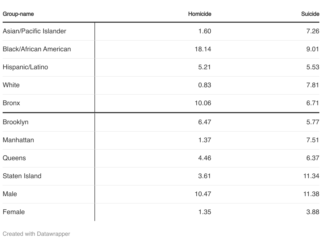Viewport: 322px width, 240px height.
Task: Click the 18.14 homicide value
Action: 203,49
